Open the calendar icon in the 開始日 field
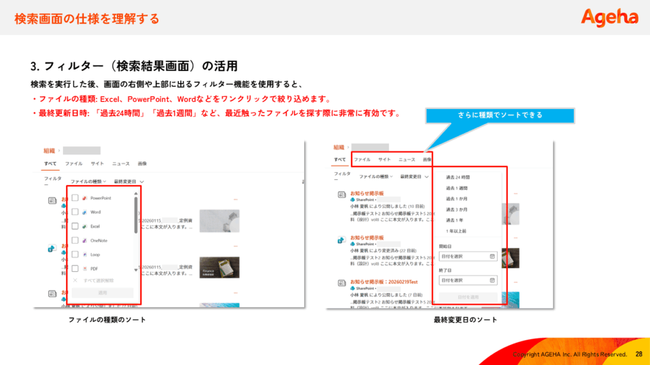Image resolution: width=650 pixels, height=365 pixels. click(492, 257)
